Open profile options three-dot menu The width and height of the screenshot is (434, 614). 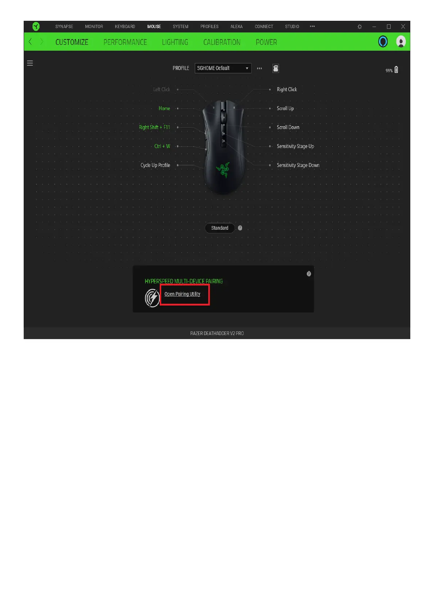point(259,68)
